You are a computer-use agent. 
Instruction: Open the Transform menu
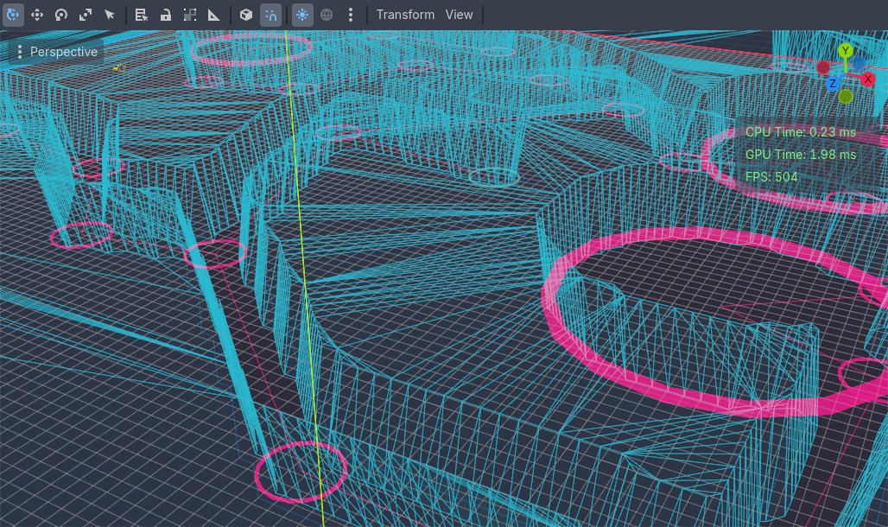pyautogui.click(x=405, y=15)
